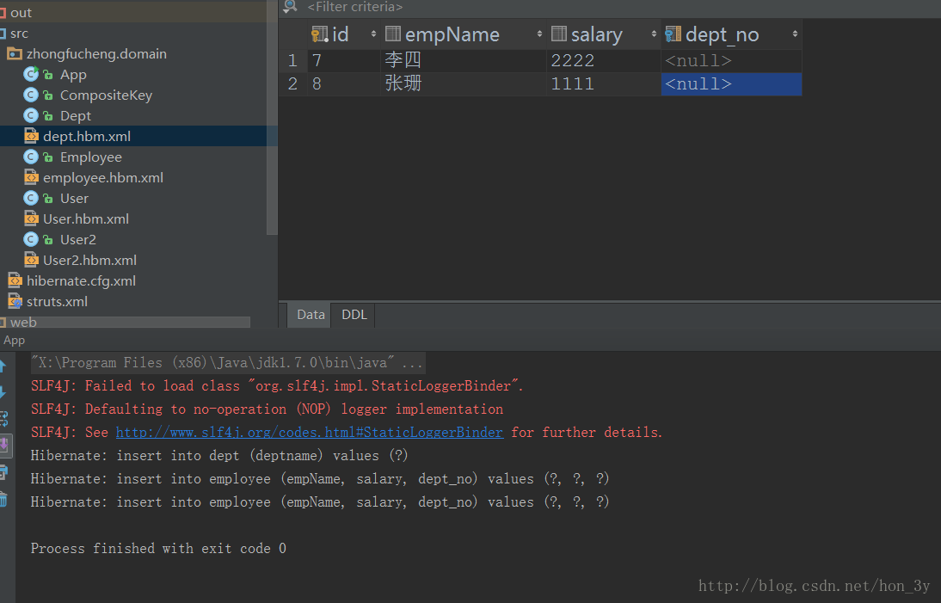
Task: Click the filter criteria search icon
Action: (291, 7)
